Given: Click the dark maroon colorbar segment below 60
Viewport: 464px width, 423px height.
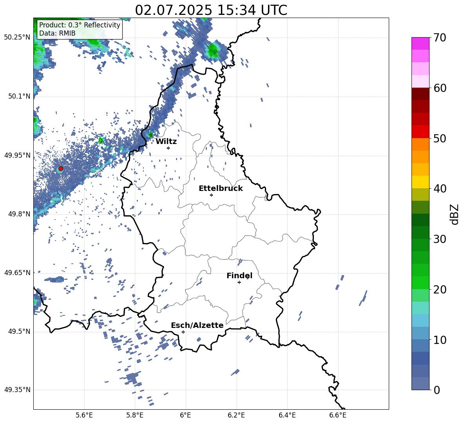Looking at the screenshot, I should [420, 94].
